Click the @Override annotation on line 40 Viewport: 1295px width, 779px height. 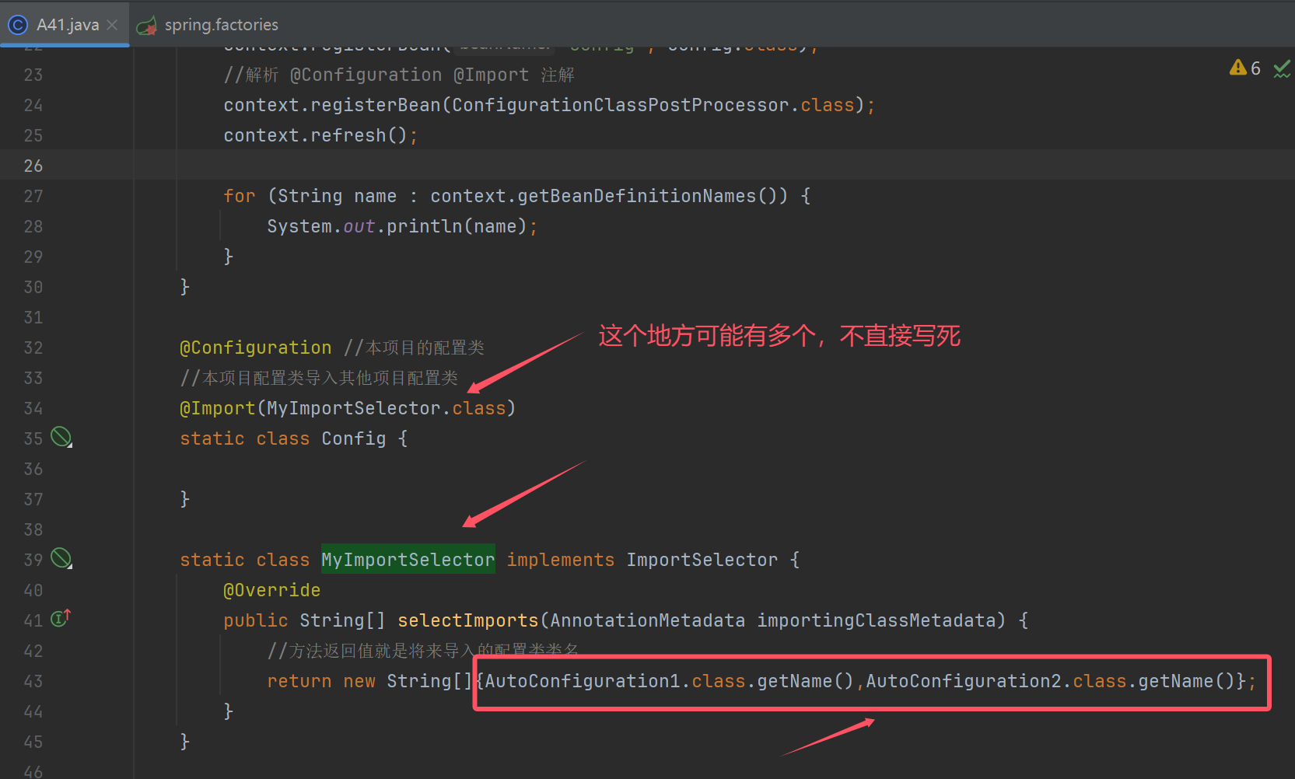pyautogui.click(x=272, y=590)
